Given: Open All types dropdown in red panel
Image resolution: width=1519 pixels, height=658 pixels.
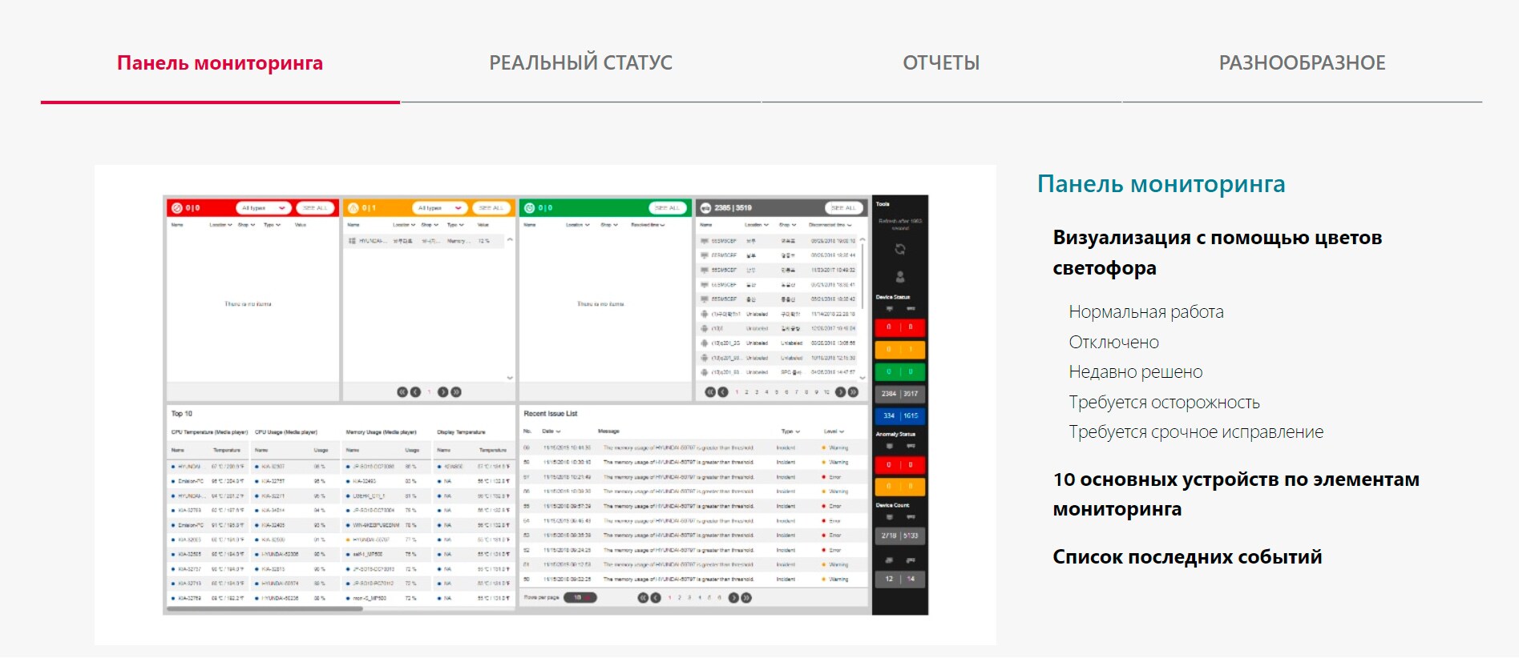Looking at the screenshot, I should pos(264,208).
